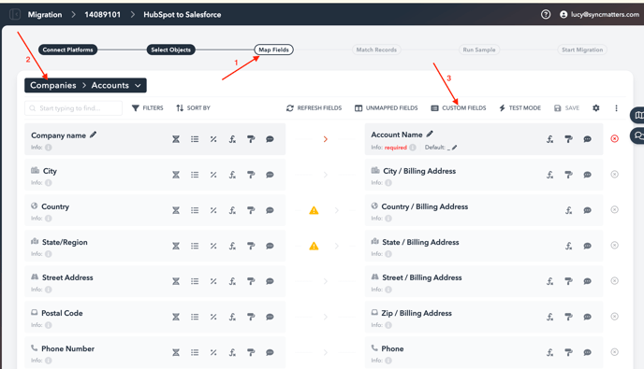The width and height of the screenshot is (644, 369).
Task: Focus the 'Start typing to find' search box
Action: coord(74,108)
